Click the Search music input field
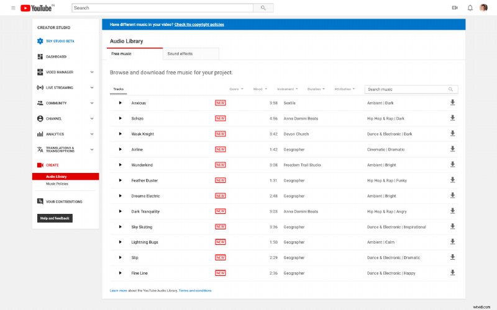Screen dimensions: 497x310 point(405,89)
